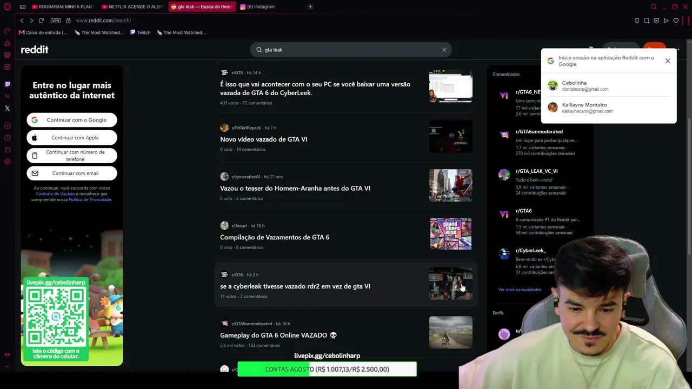Click the pin icon in address bar
Image resolution: width=692 pixels, height=389 pixels.
coord(637,21)
